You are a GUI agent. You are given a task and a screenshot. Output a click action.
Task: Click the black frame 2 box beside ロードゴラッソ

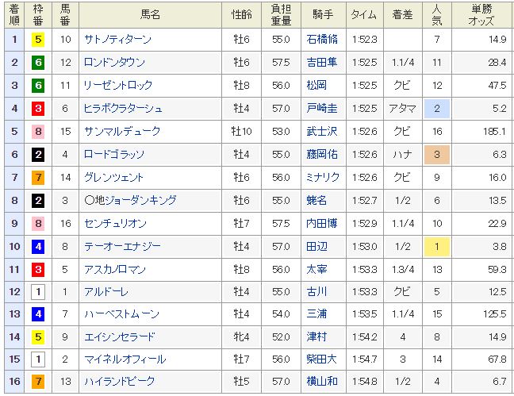click(x=38, y=154)
